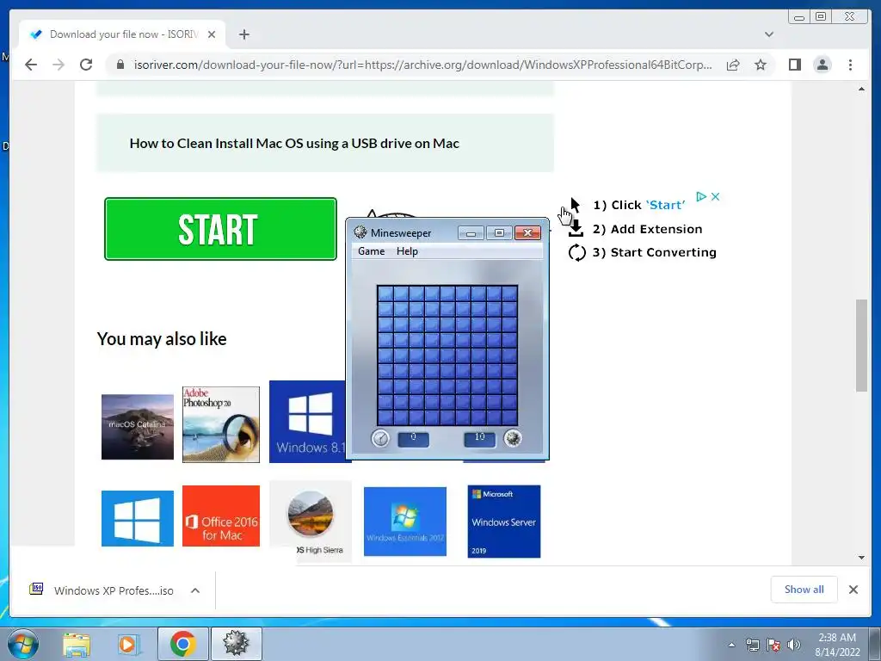The height and width of the screenshot is (661, 881).
Task: Open the Game menu in Minesweeper
Action: tap(372, 251)
